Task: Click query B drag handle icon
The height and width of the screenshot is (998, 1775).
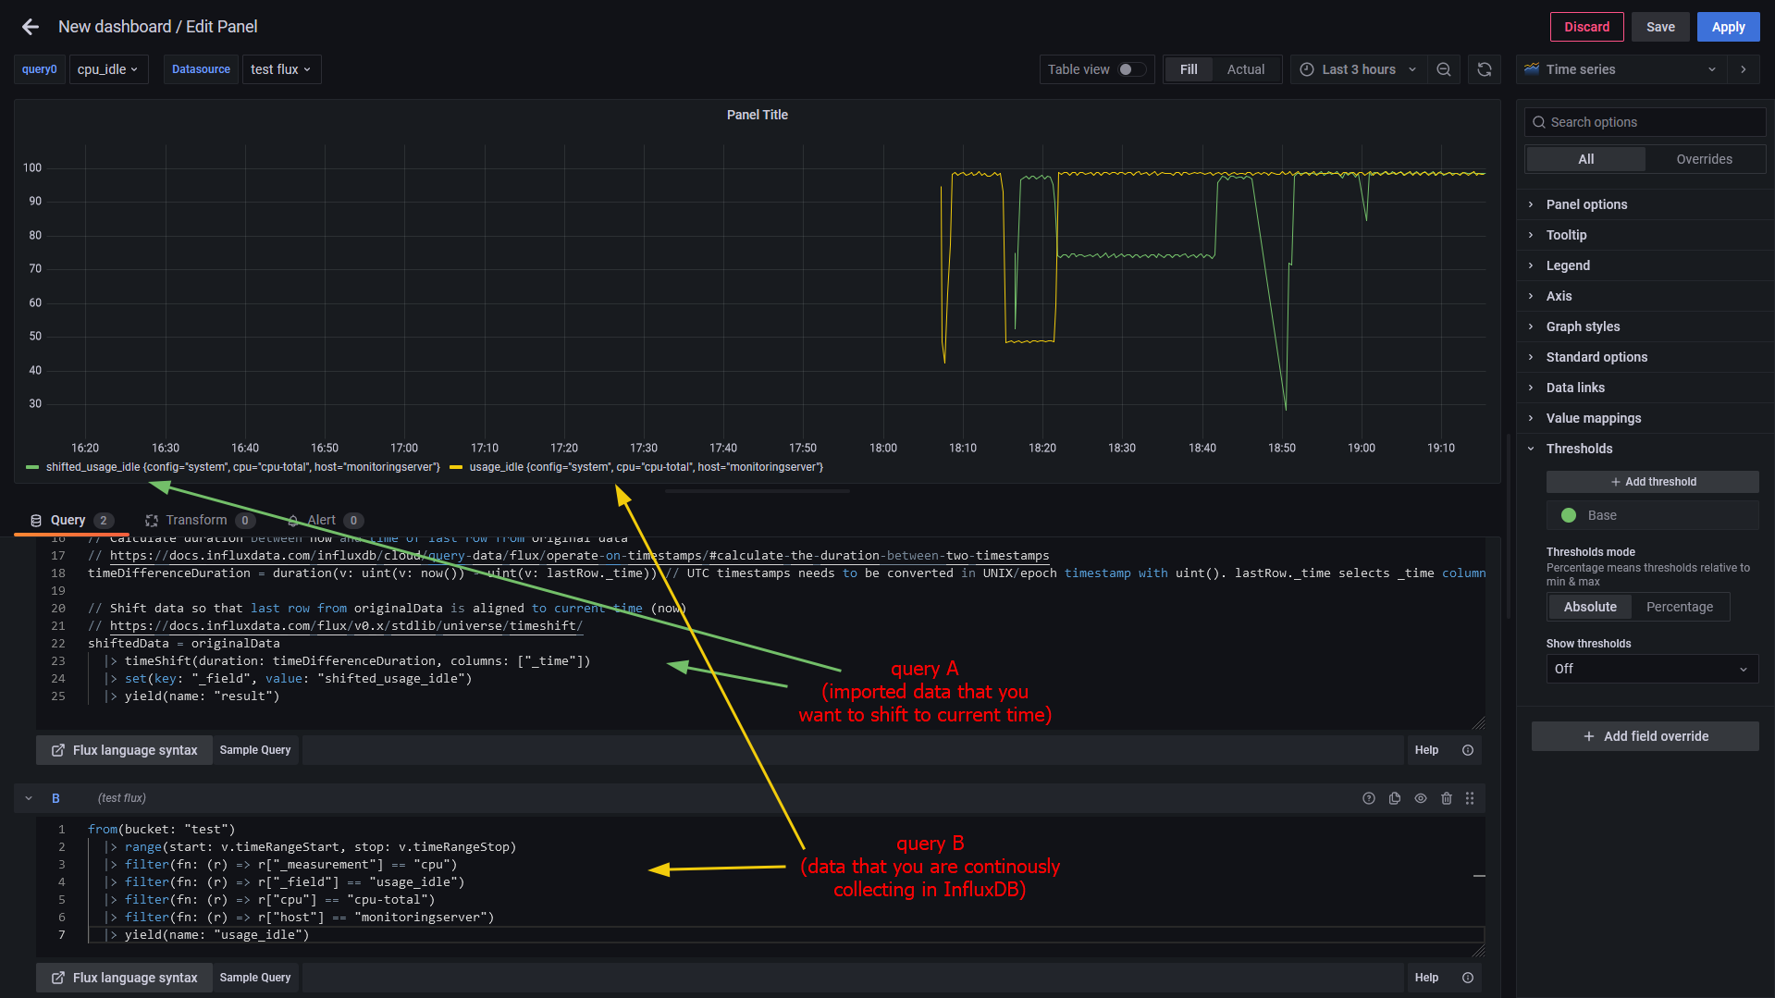Action: [1470, 798]
